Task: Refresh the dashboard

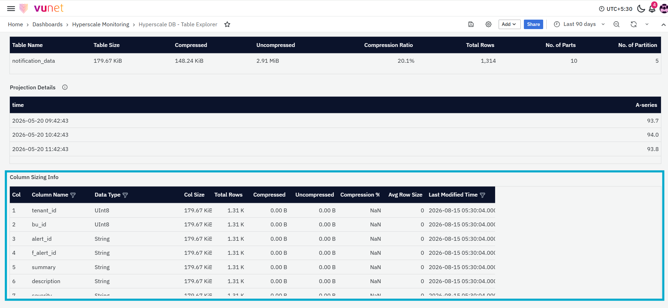Action: tap(634, 24)
